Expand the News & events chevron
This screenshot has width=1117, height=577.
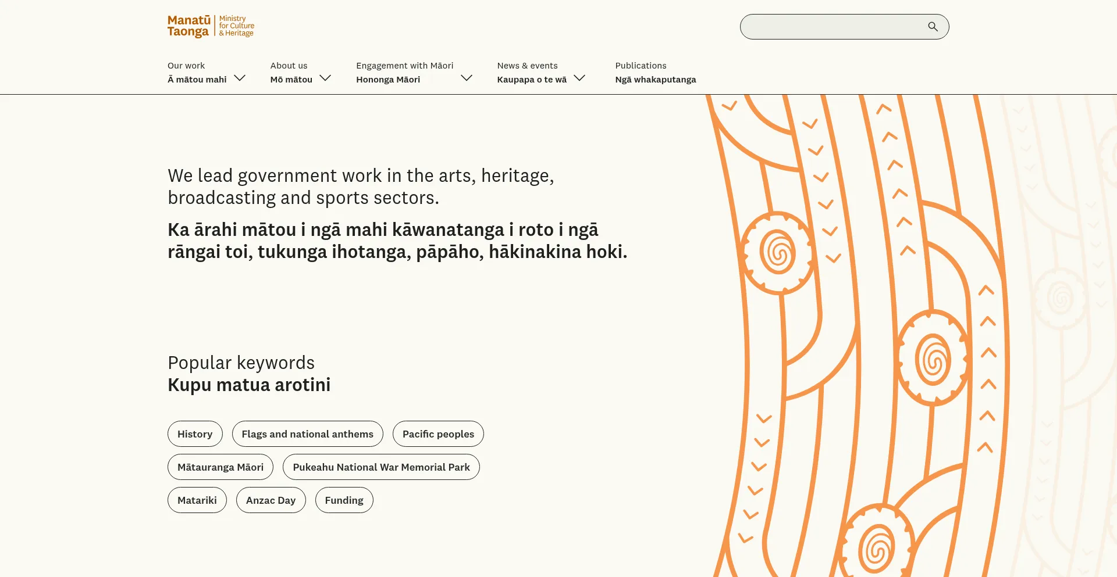pos(579,78)
